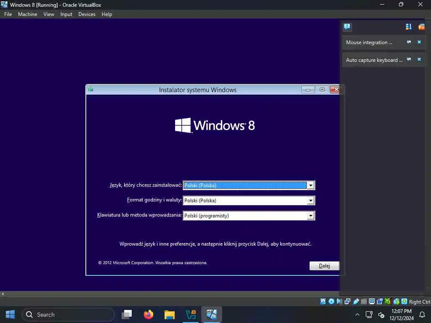
Task: Minimize the Instalator systemu Windows dialog
Action: pyautogui.click(x=308, y=90)
